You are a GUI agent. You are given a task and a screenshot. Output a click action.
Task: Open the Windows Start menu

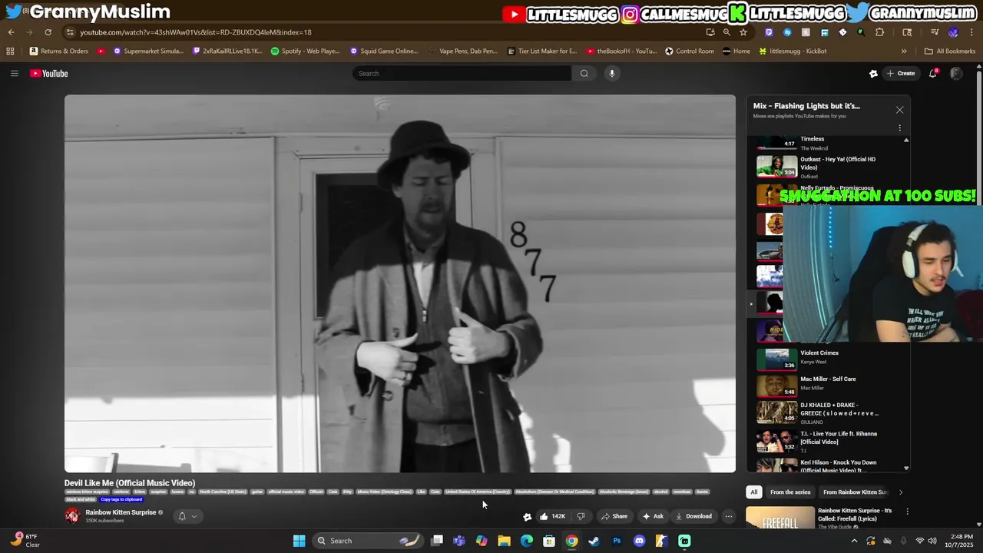pos(299,541)
